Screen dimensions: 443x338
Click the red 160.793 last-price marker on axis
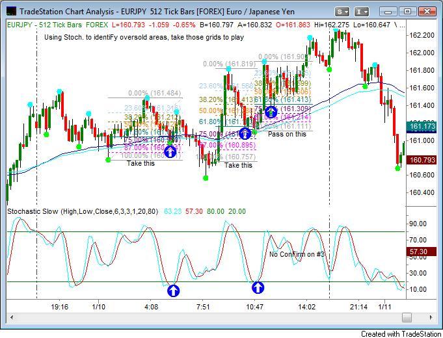(x=422, y=160)
